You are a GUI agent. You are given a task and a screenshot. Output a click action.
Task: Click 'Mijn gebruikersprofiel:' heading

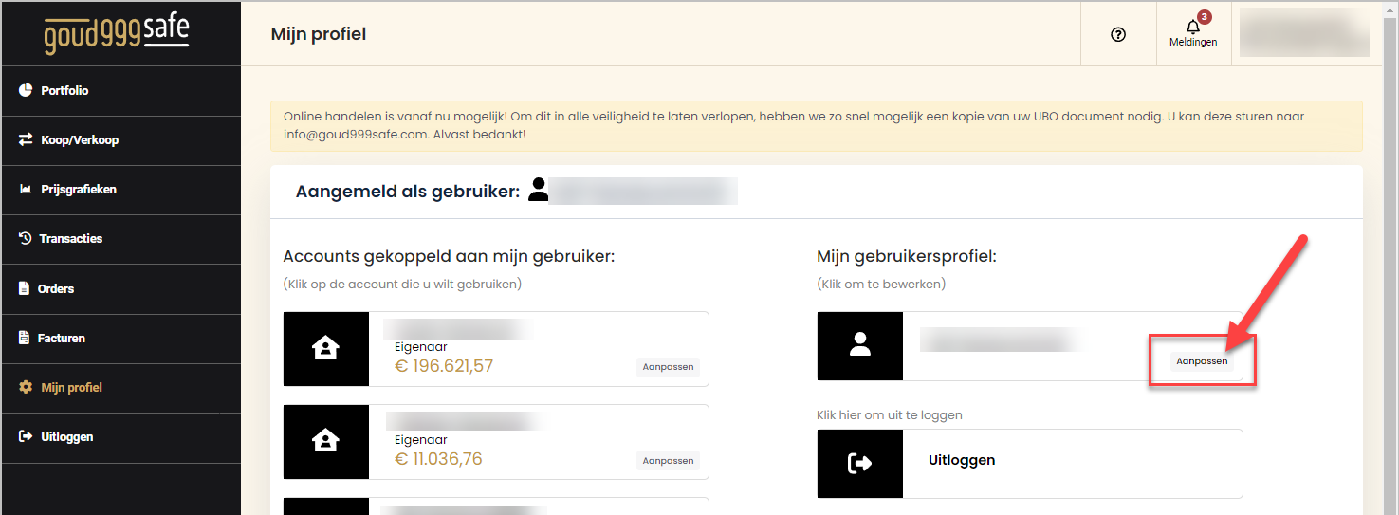[907, 256]
